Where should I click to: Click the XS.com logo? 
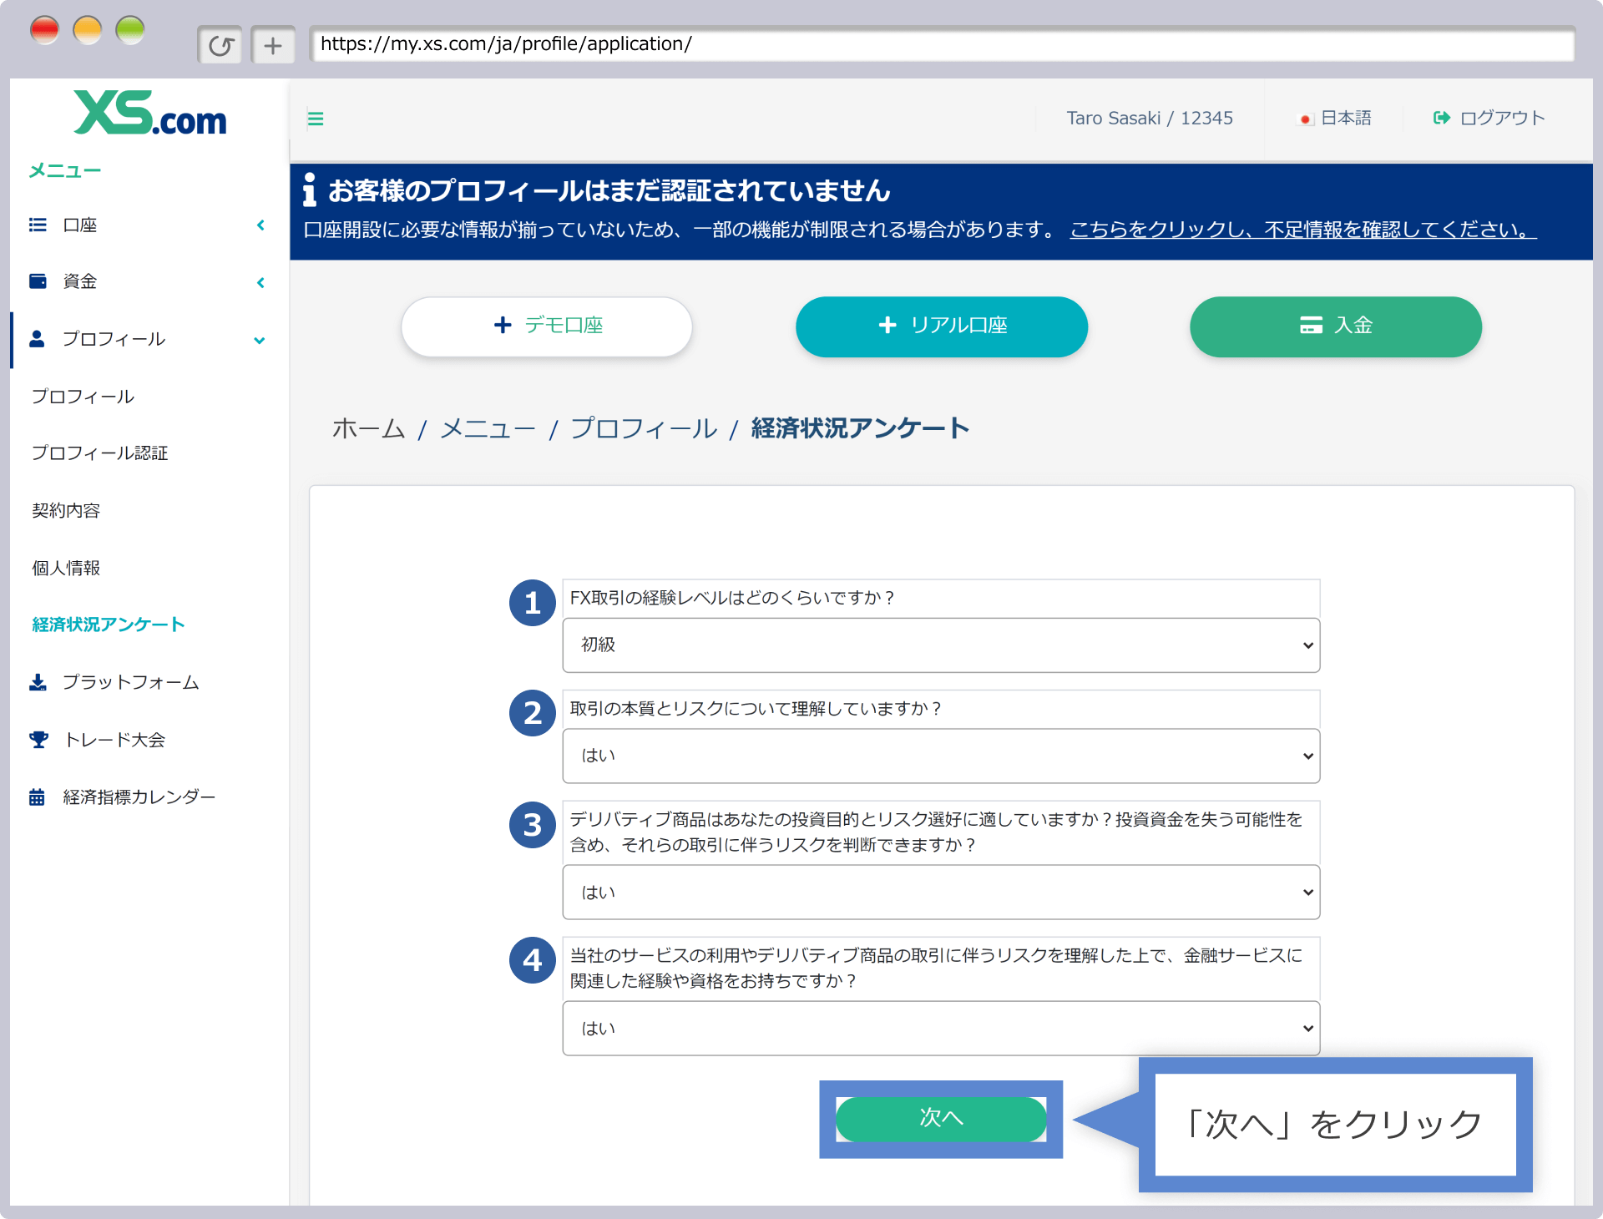(150, 114)
